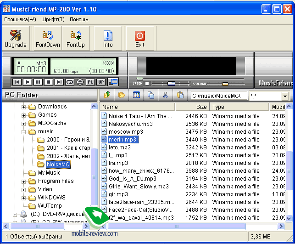Select file moscow.mp3
295x244 pixels.
click(126, 132)
